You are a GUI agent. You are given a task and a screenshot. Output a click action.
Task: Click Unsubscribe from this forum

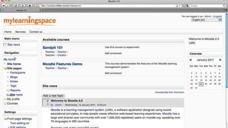(x=170, y=92)
